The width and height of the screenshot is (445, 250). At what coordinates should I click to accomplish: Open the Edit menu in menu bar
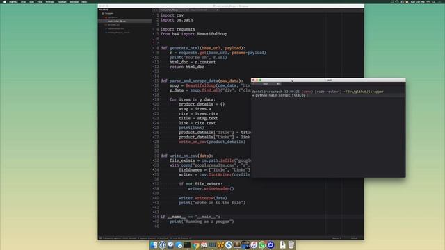point(31,1)
